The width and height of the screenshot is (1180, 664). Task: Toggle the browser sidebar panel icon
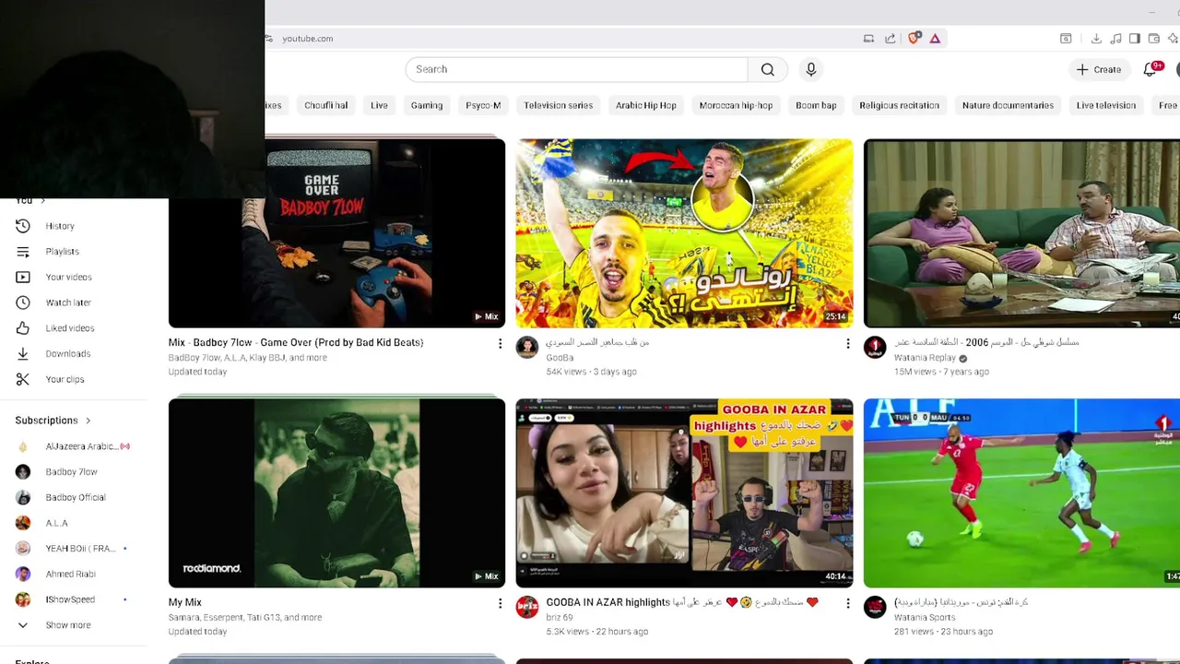[1135, 39]
